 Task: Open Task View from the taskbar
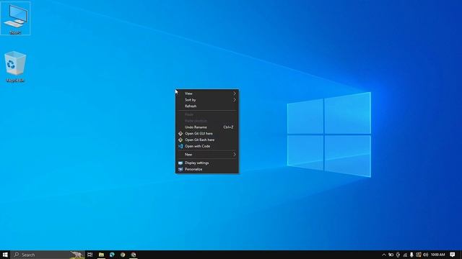(90, 255)
